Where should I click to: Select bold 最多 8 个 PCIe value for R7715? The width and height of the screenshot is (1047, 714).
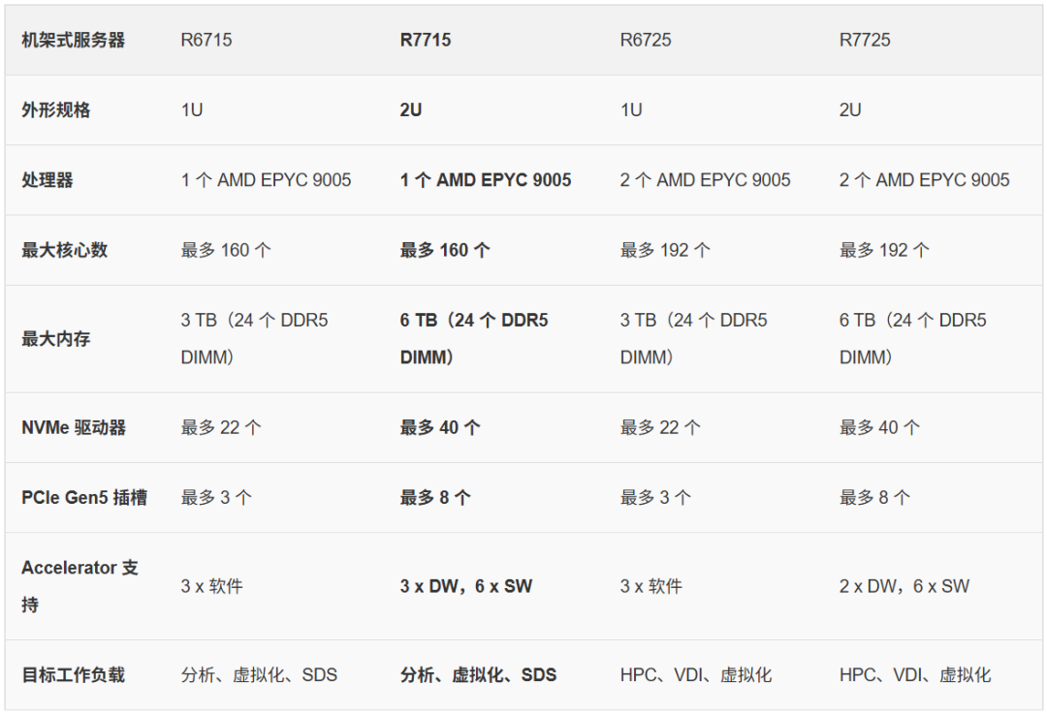point(435,498)
